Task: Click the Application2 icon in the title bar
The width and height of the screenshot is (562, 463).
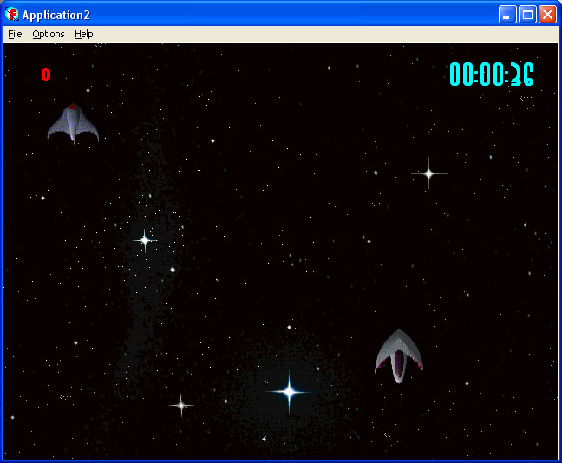Action: [x=12, y=15]
